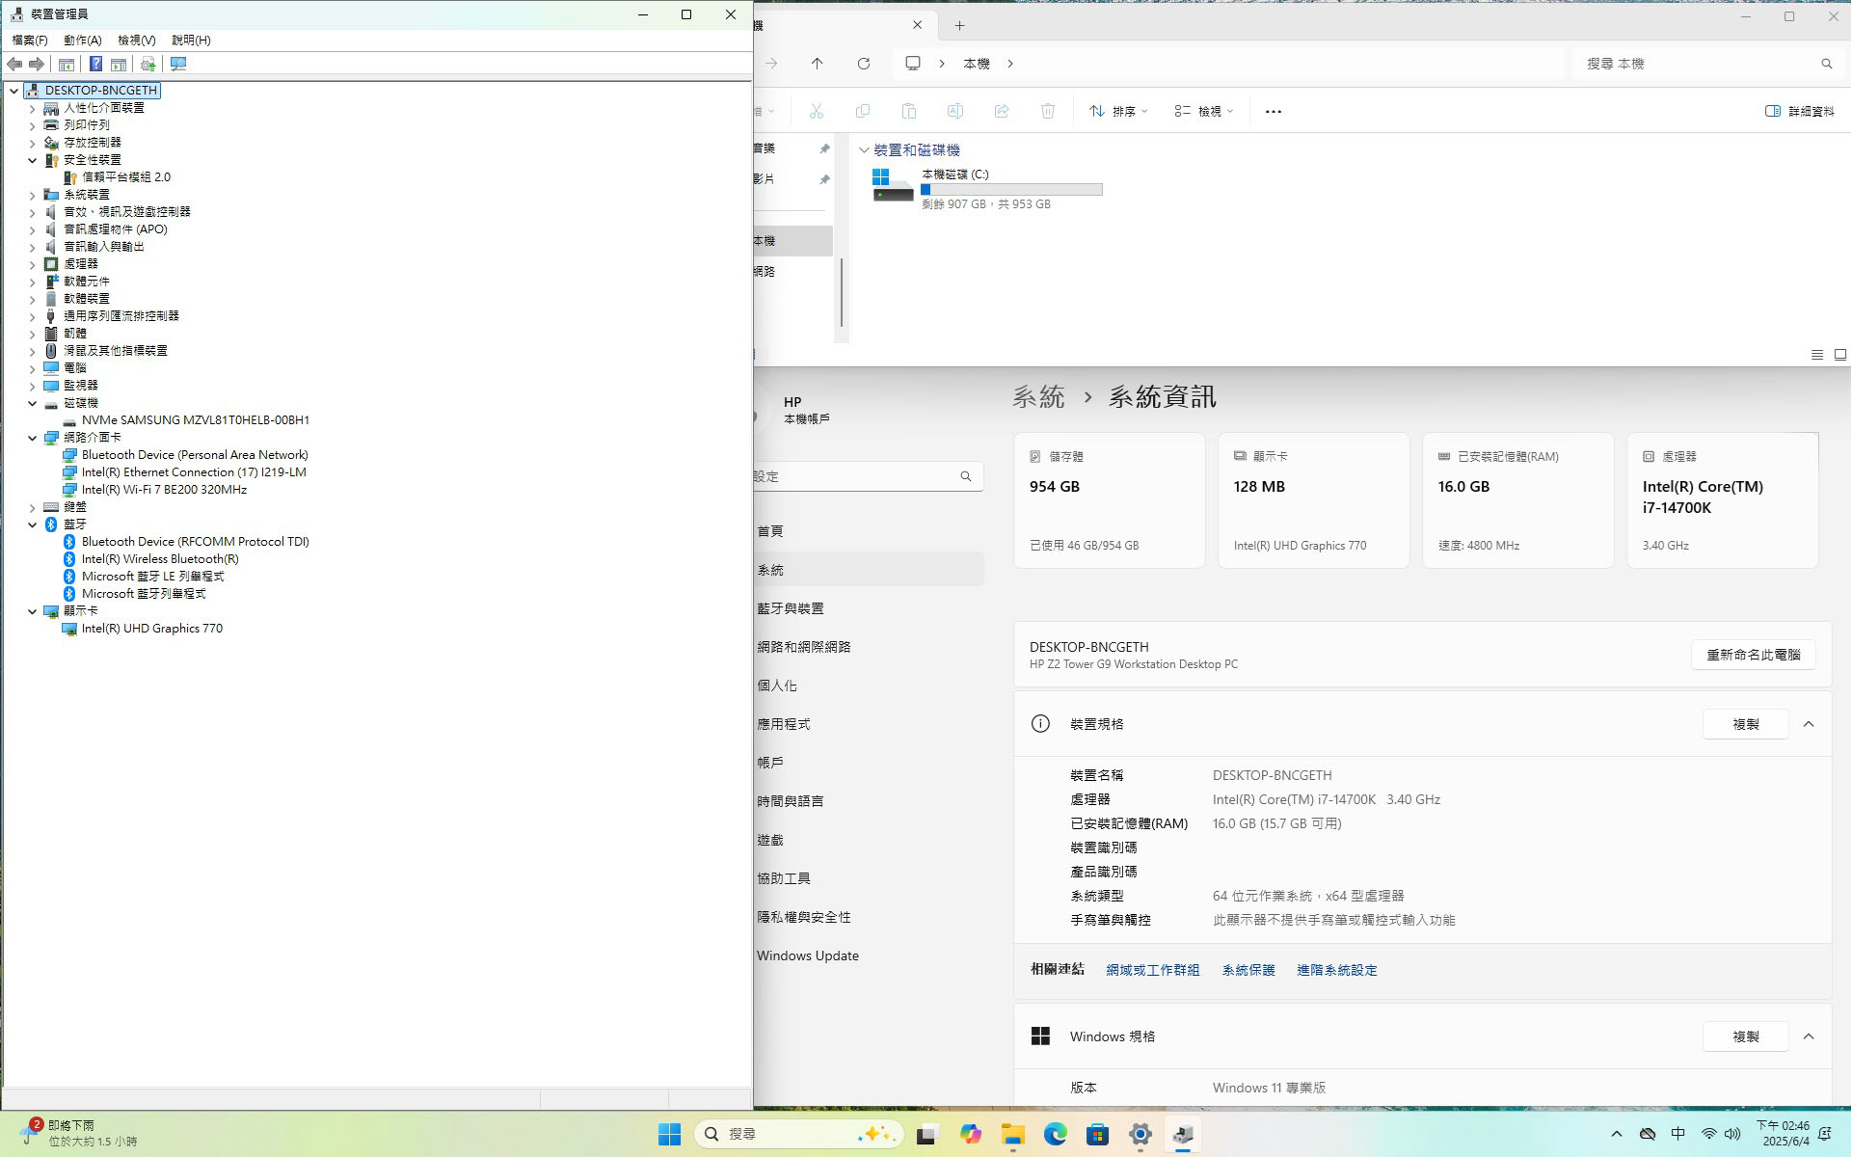Open the 進階系統設定 link
The height and width of the screenshot is (1157, 1851).
(x=1336, y=970)
